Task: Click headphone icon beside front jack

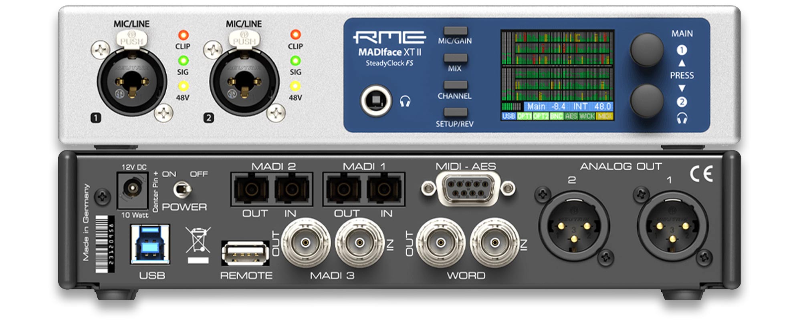Action: click(405, 101)
